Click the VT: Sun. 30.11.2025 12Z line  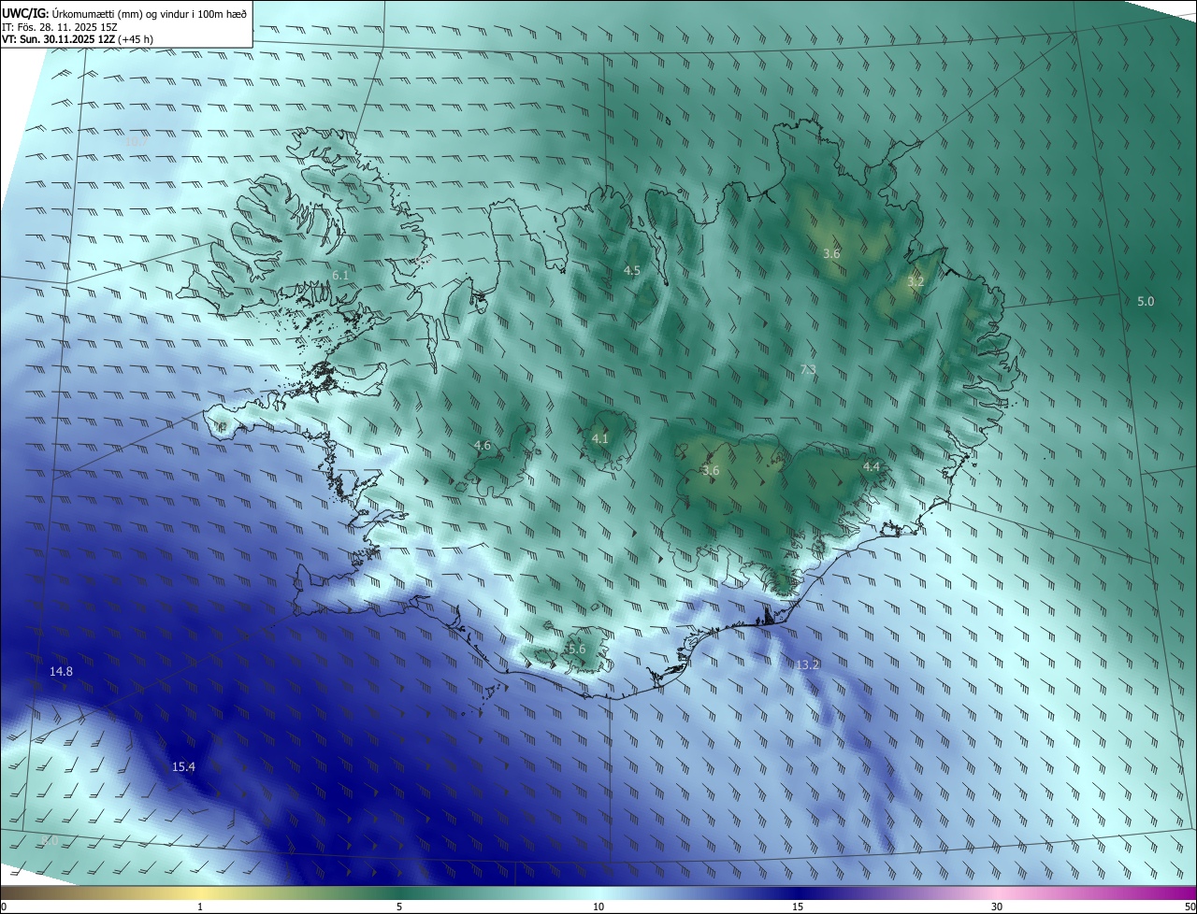coord(78,40)
